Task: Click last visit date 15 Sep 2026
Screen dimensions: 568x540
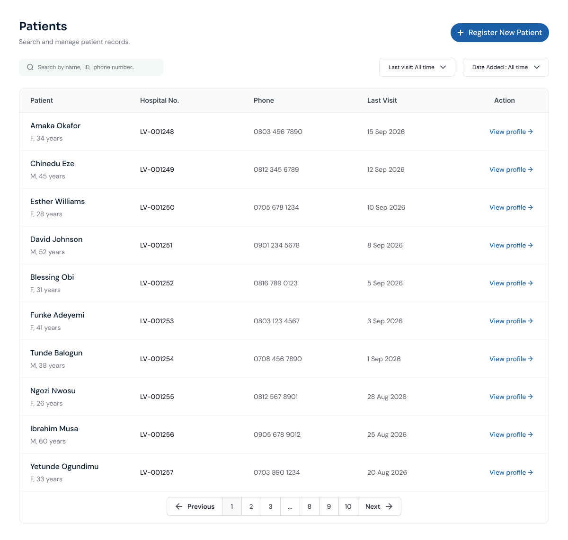Action: pos(386,132)
